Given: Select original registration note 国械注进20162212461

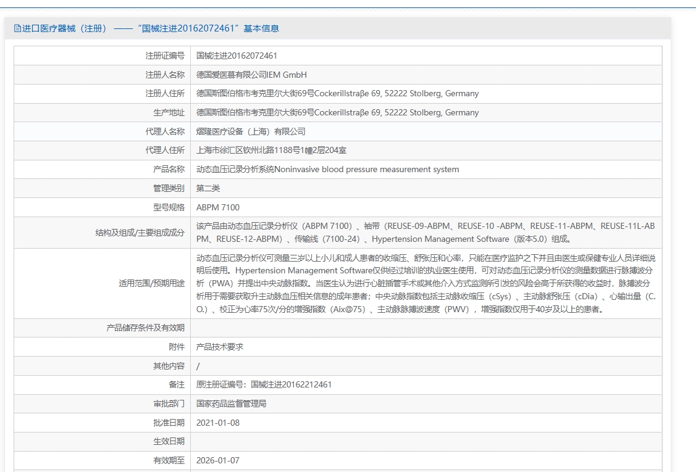Looking at the screenshot, I should click(264, 384).
